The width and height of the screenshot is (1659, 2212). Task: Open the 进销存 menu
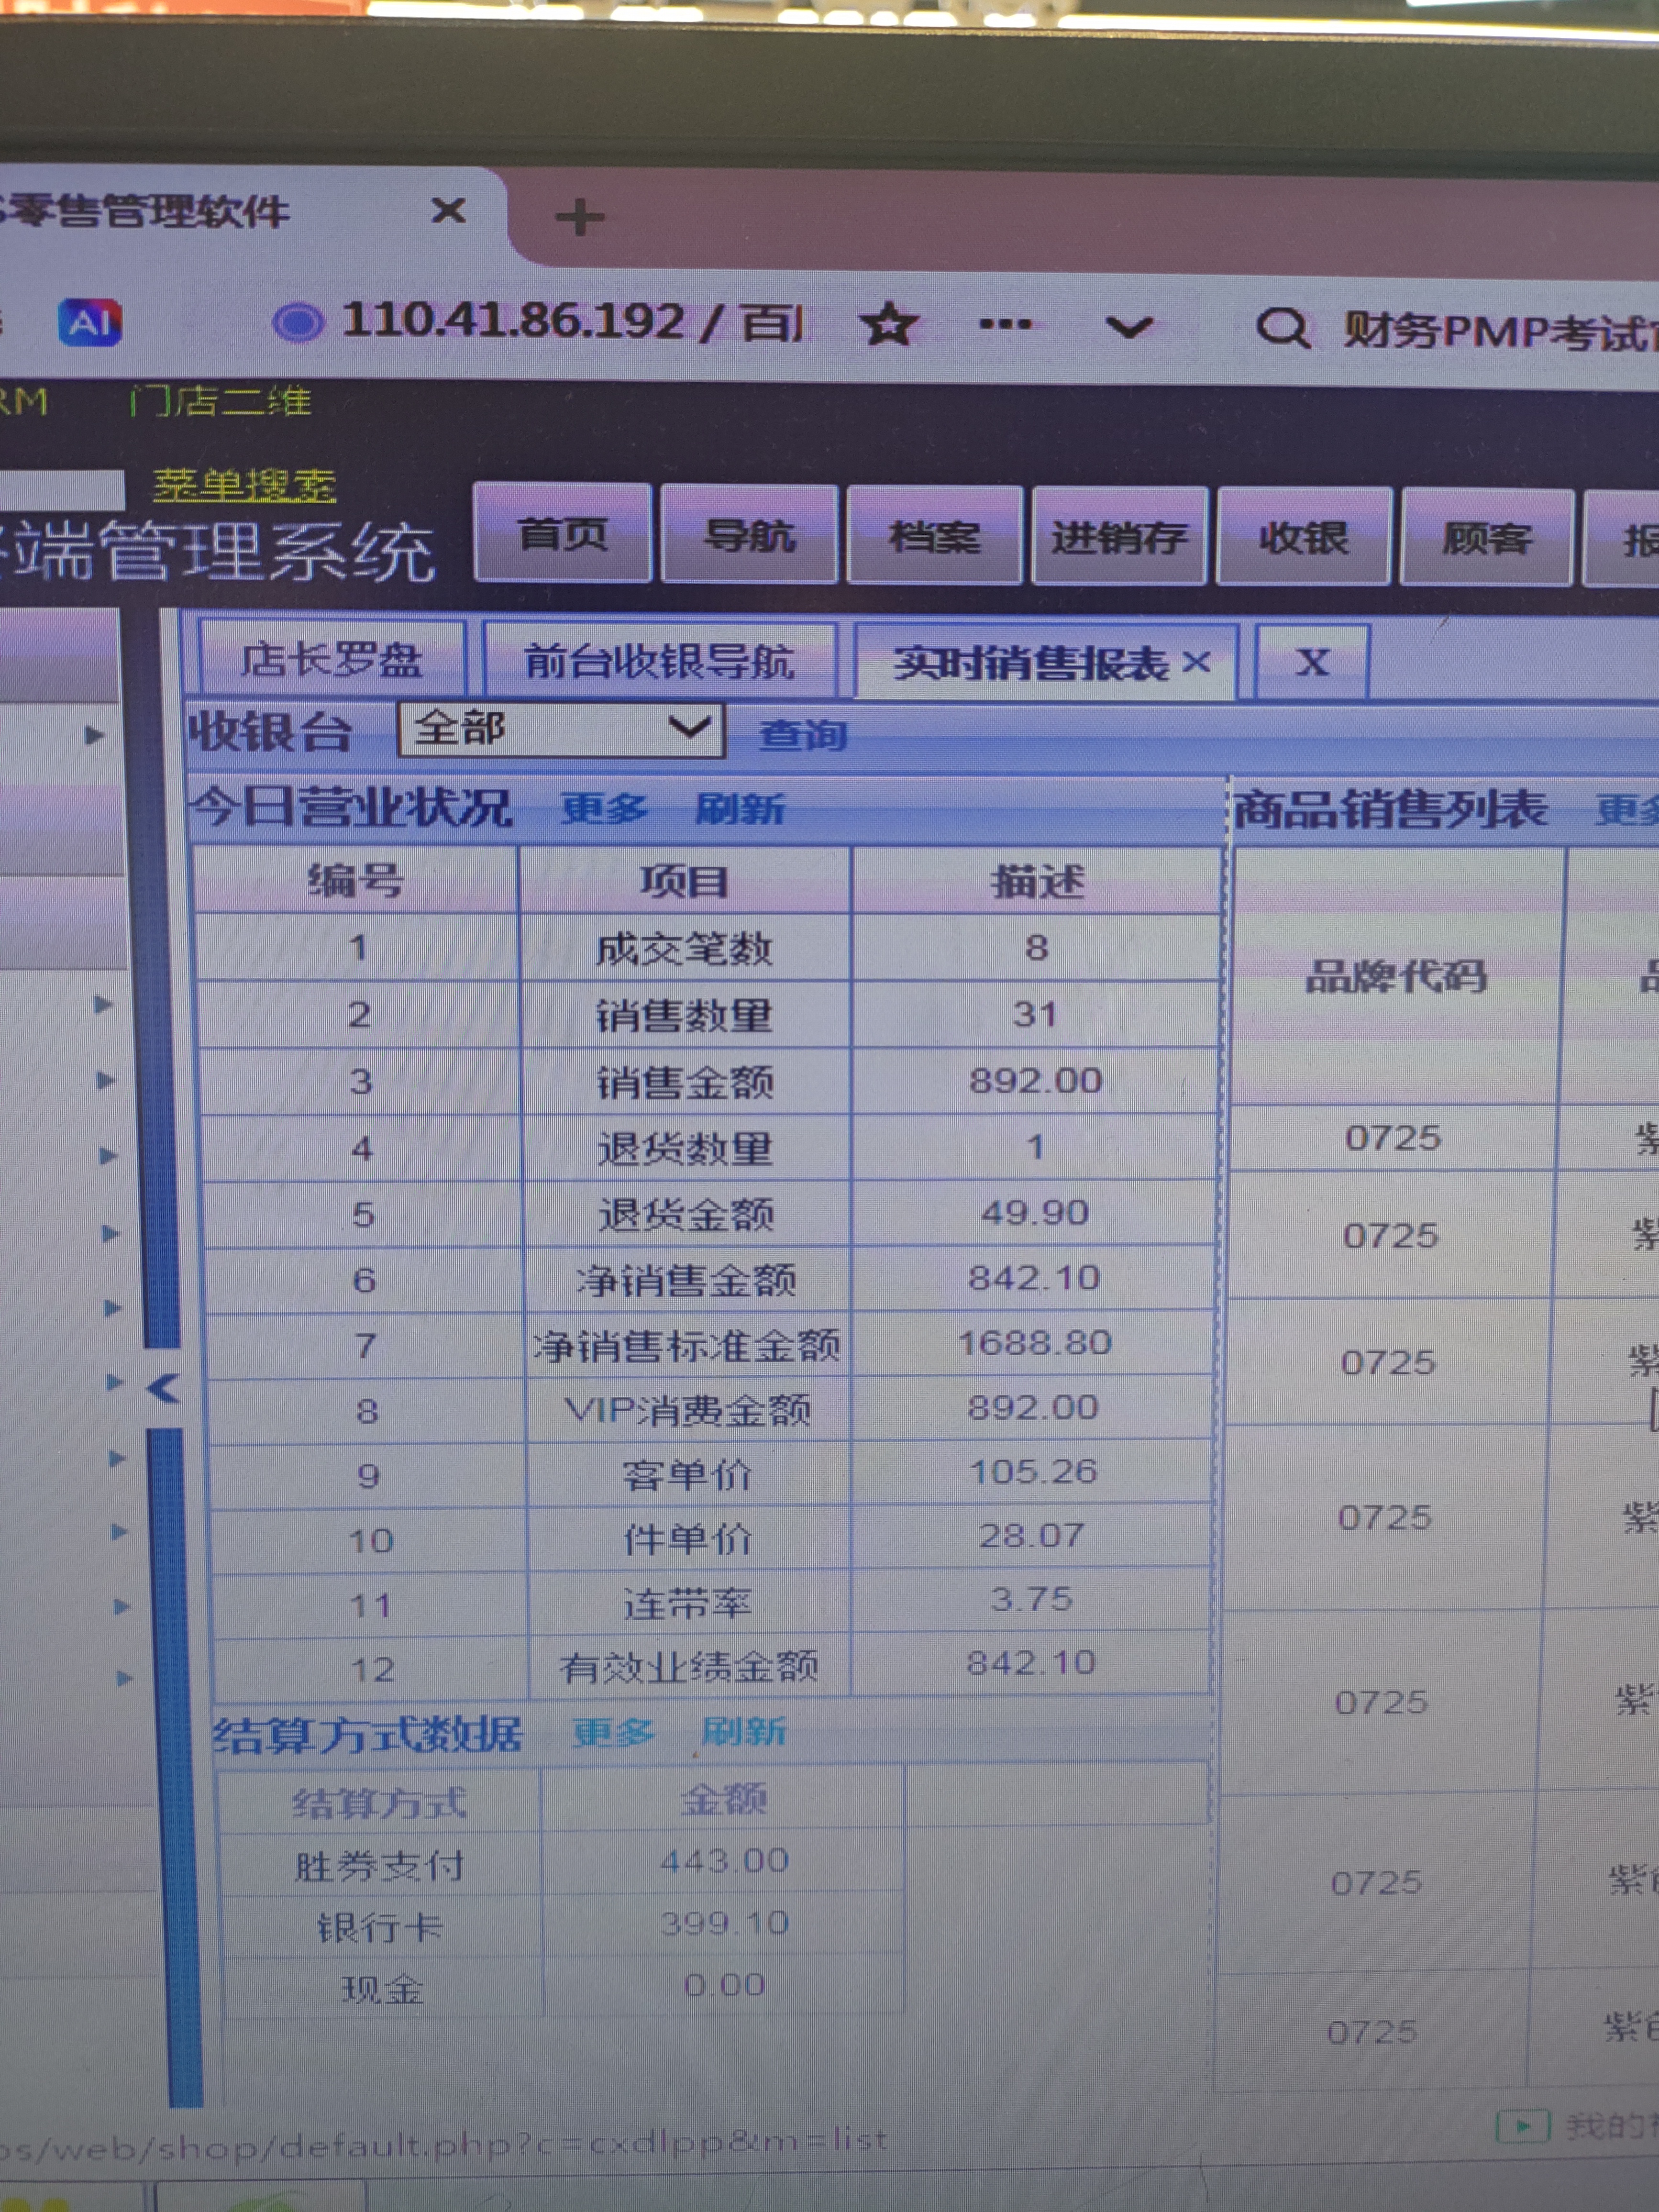pyautogui.click(x=1119, y=538)
